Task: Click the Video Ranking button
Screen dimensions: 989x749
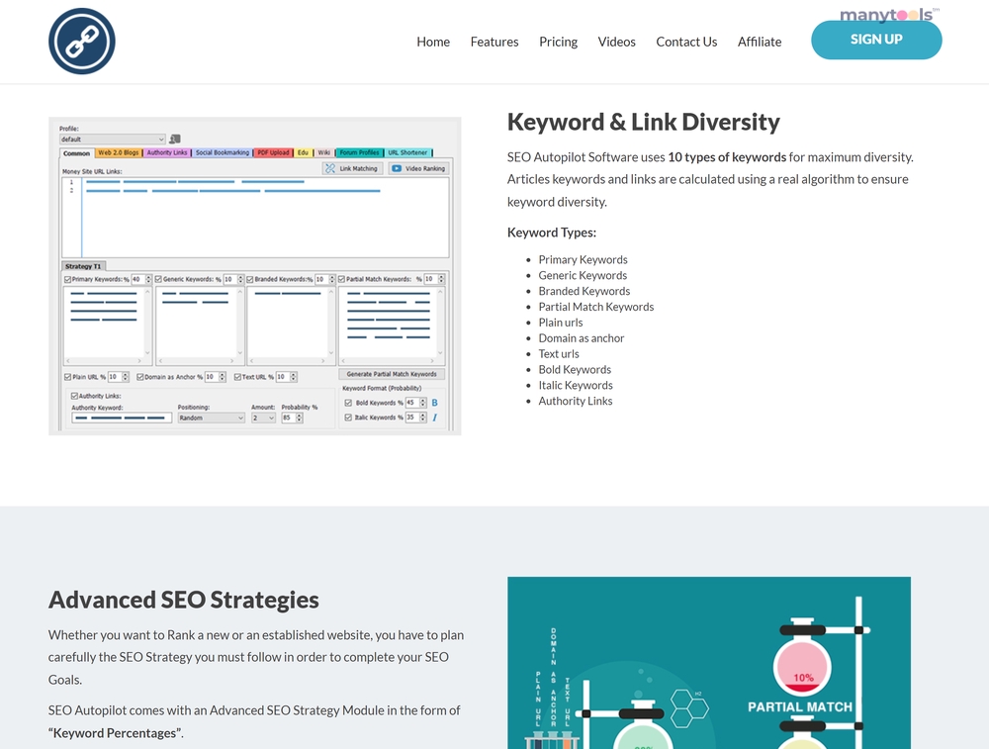Action: 418,168
